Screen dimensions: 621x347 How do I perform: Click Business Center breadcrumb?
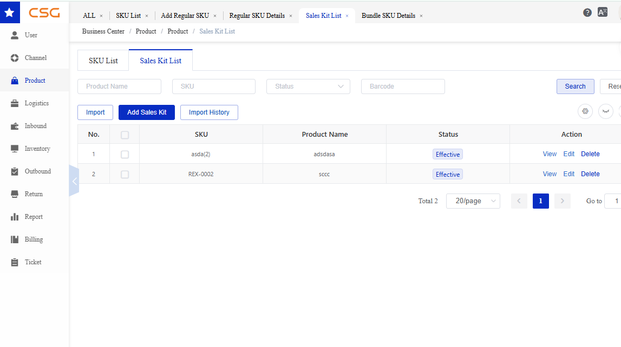tap(103, 31)
